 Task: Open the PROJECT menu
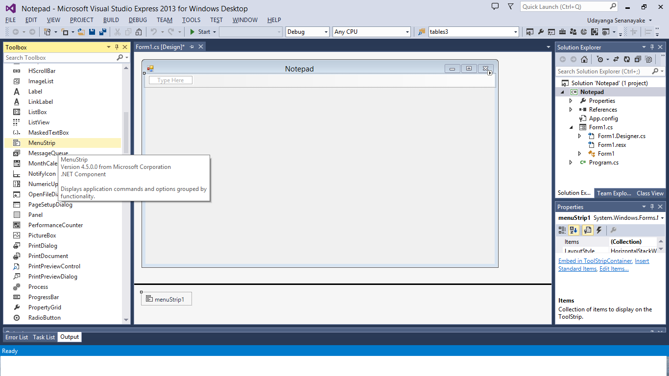(81, 20)
